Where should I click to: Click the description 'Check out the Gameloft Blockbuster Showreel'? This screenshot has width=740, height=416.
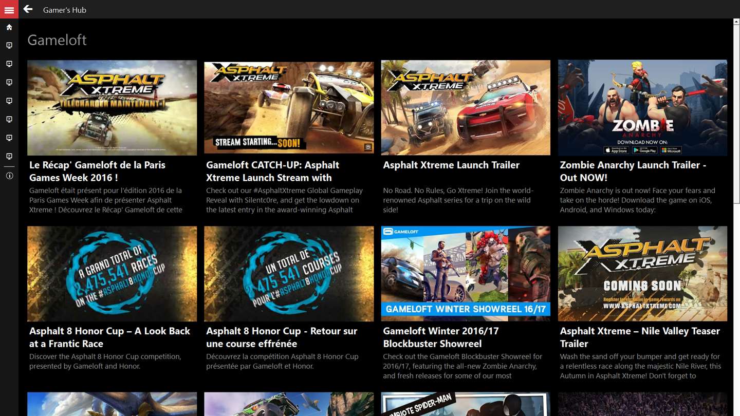462,366
